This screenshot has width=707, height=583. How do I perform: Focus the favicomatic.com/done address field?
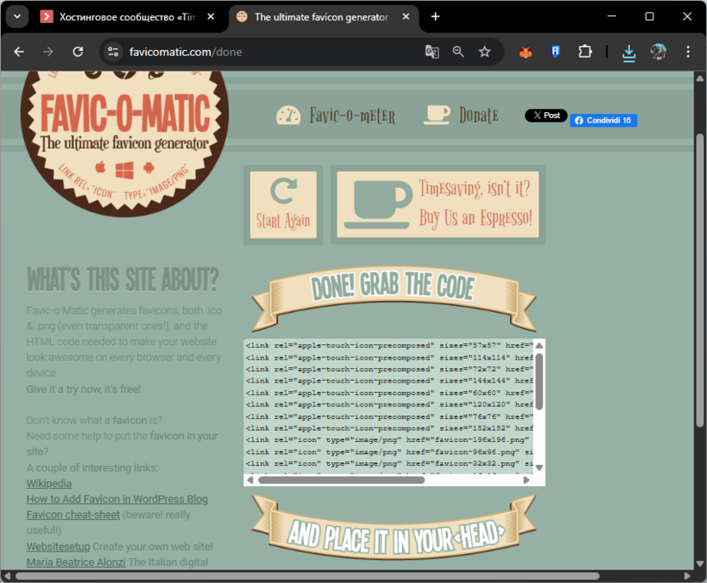(x=185, y=53)
